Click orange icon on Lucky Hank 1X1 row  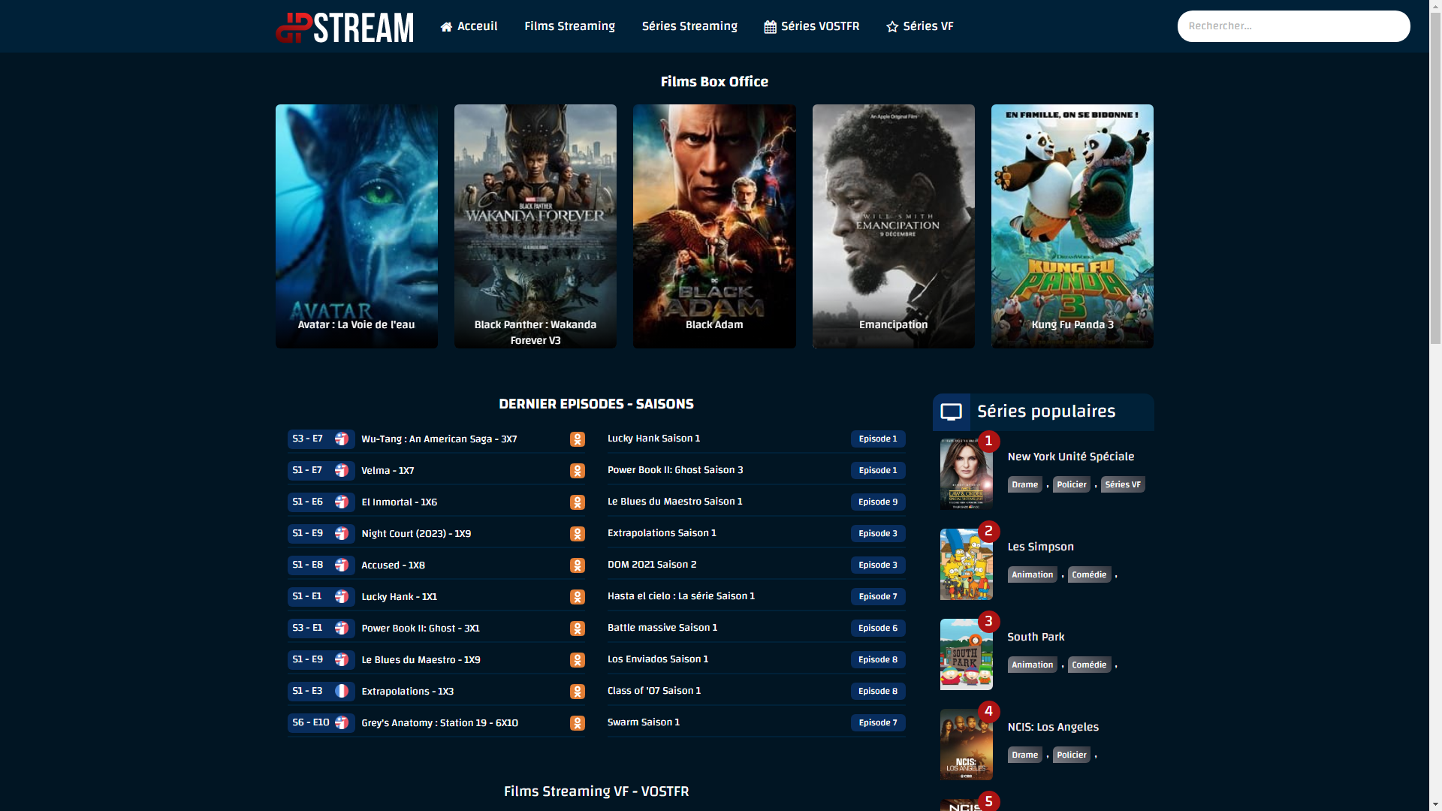coord(577,597)
